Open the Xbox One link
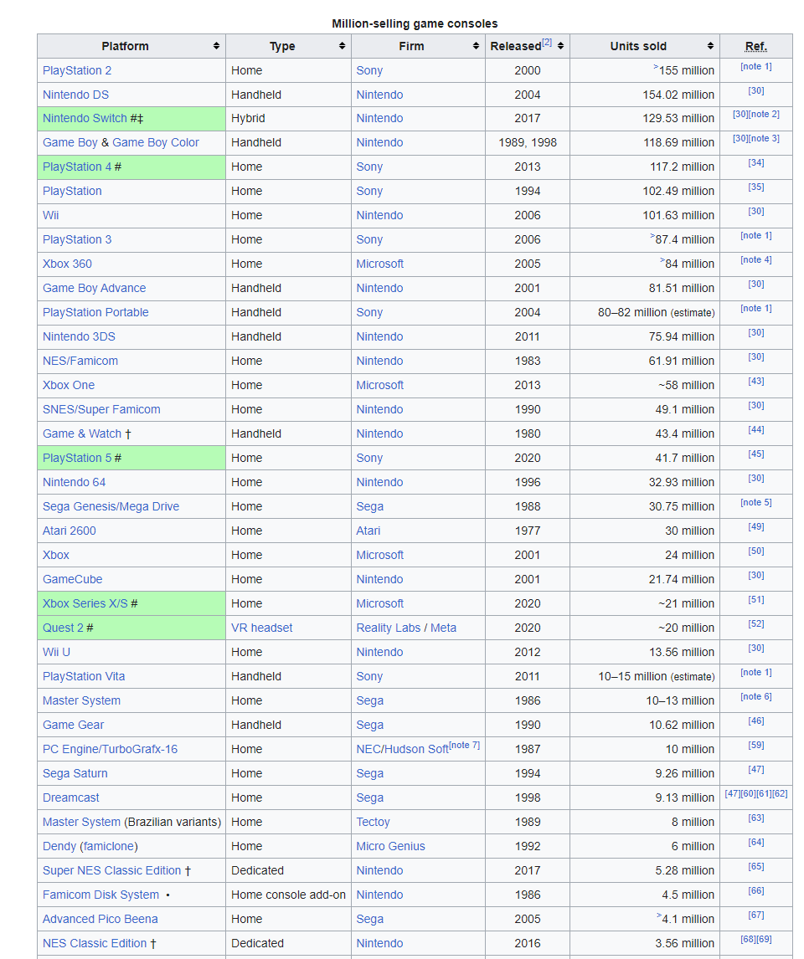The height and width of the screenshot is (959, 804). coord(69,385)
